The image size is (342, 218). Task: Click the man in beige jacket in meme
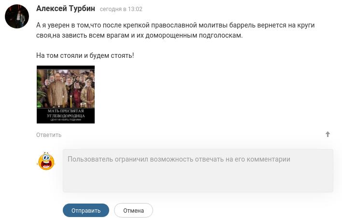(x=57, y=90)
